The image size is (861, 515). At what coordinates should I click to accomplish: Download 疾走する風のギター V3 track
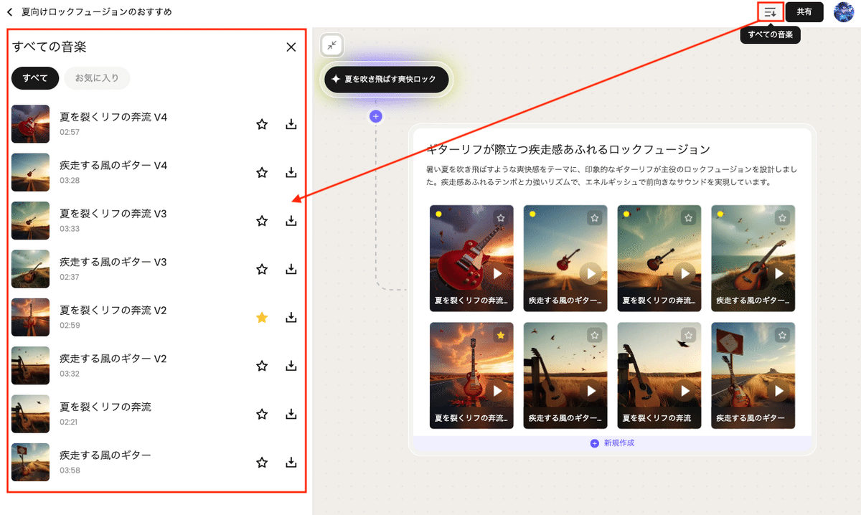[x=291, y=269]
